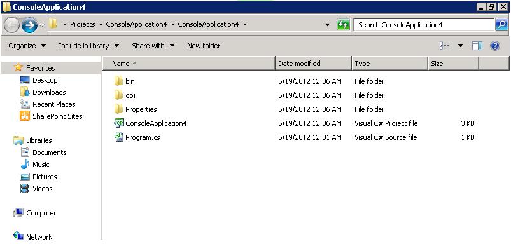511x244 pixels.
Task: Open the Organize menu
Action: click(x=27, y=46)
